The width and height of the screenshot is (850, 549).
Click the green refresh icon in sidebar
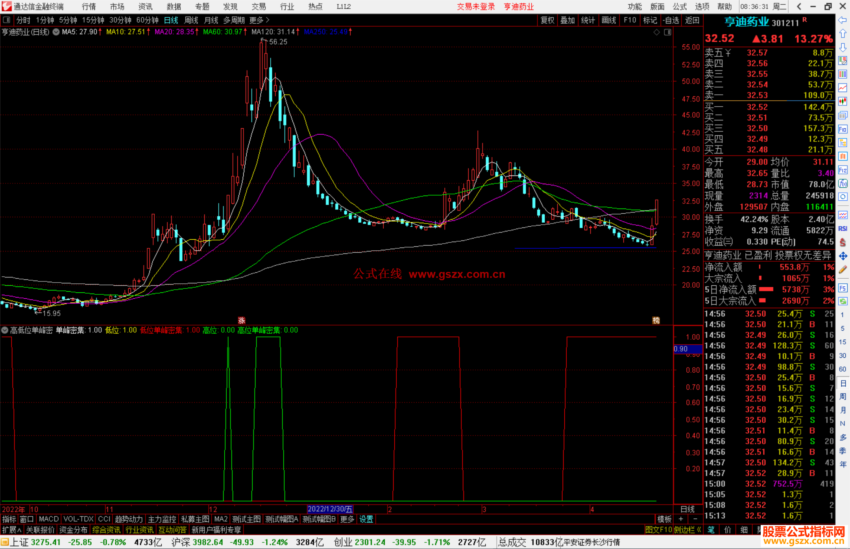843,301
